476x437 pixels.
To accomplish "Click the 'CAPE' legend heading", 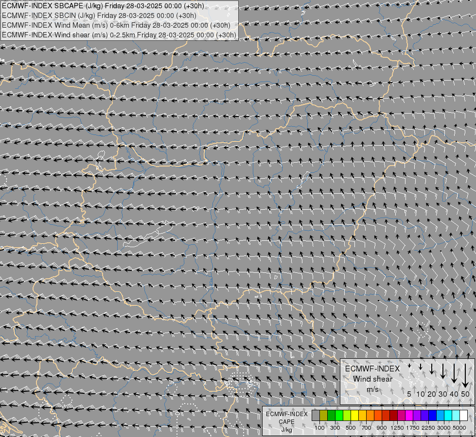I will 286,422.
